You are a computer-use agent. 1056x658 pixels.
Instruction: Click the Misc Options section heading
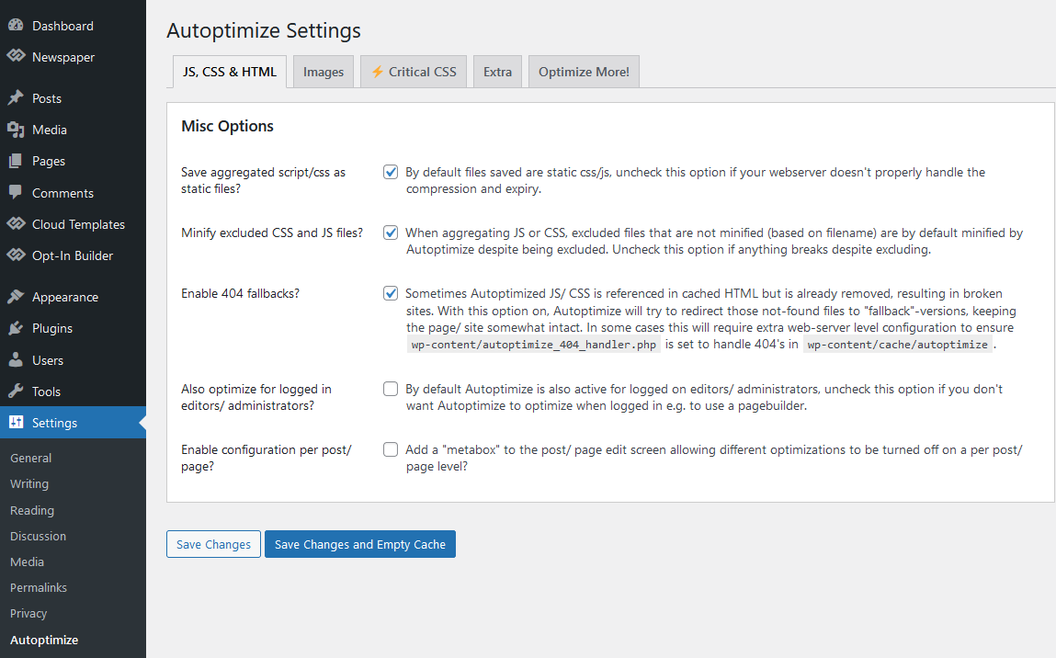coord(228,126)
